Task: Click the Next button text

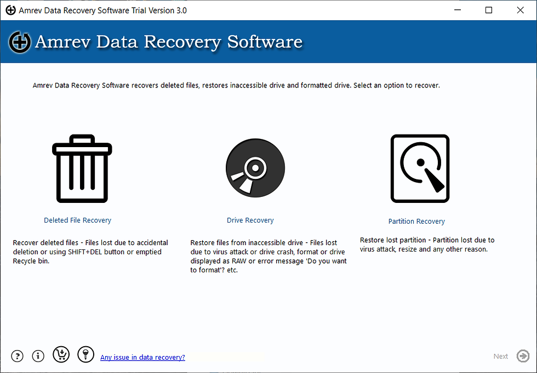Action: (x=500, y=356)
